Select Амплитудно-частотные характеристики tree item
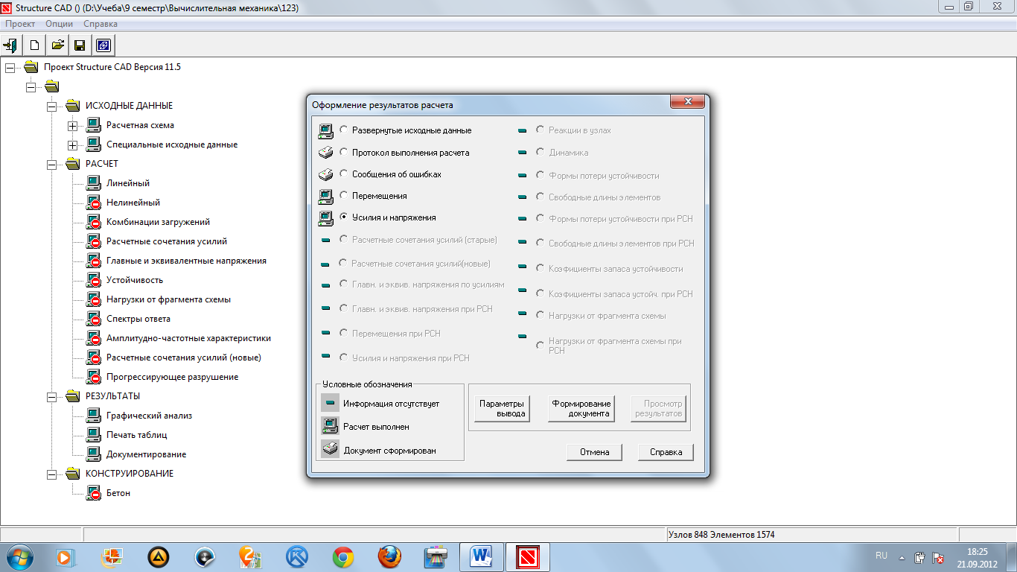The height and width of the screenshot is (572, 1017). 188,338
